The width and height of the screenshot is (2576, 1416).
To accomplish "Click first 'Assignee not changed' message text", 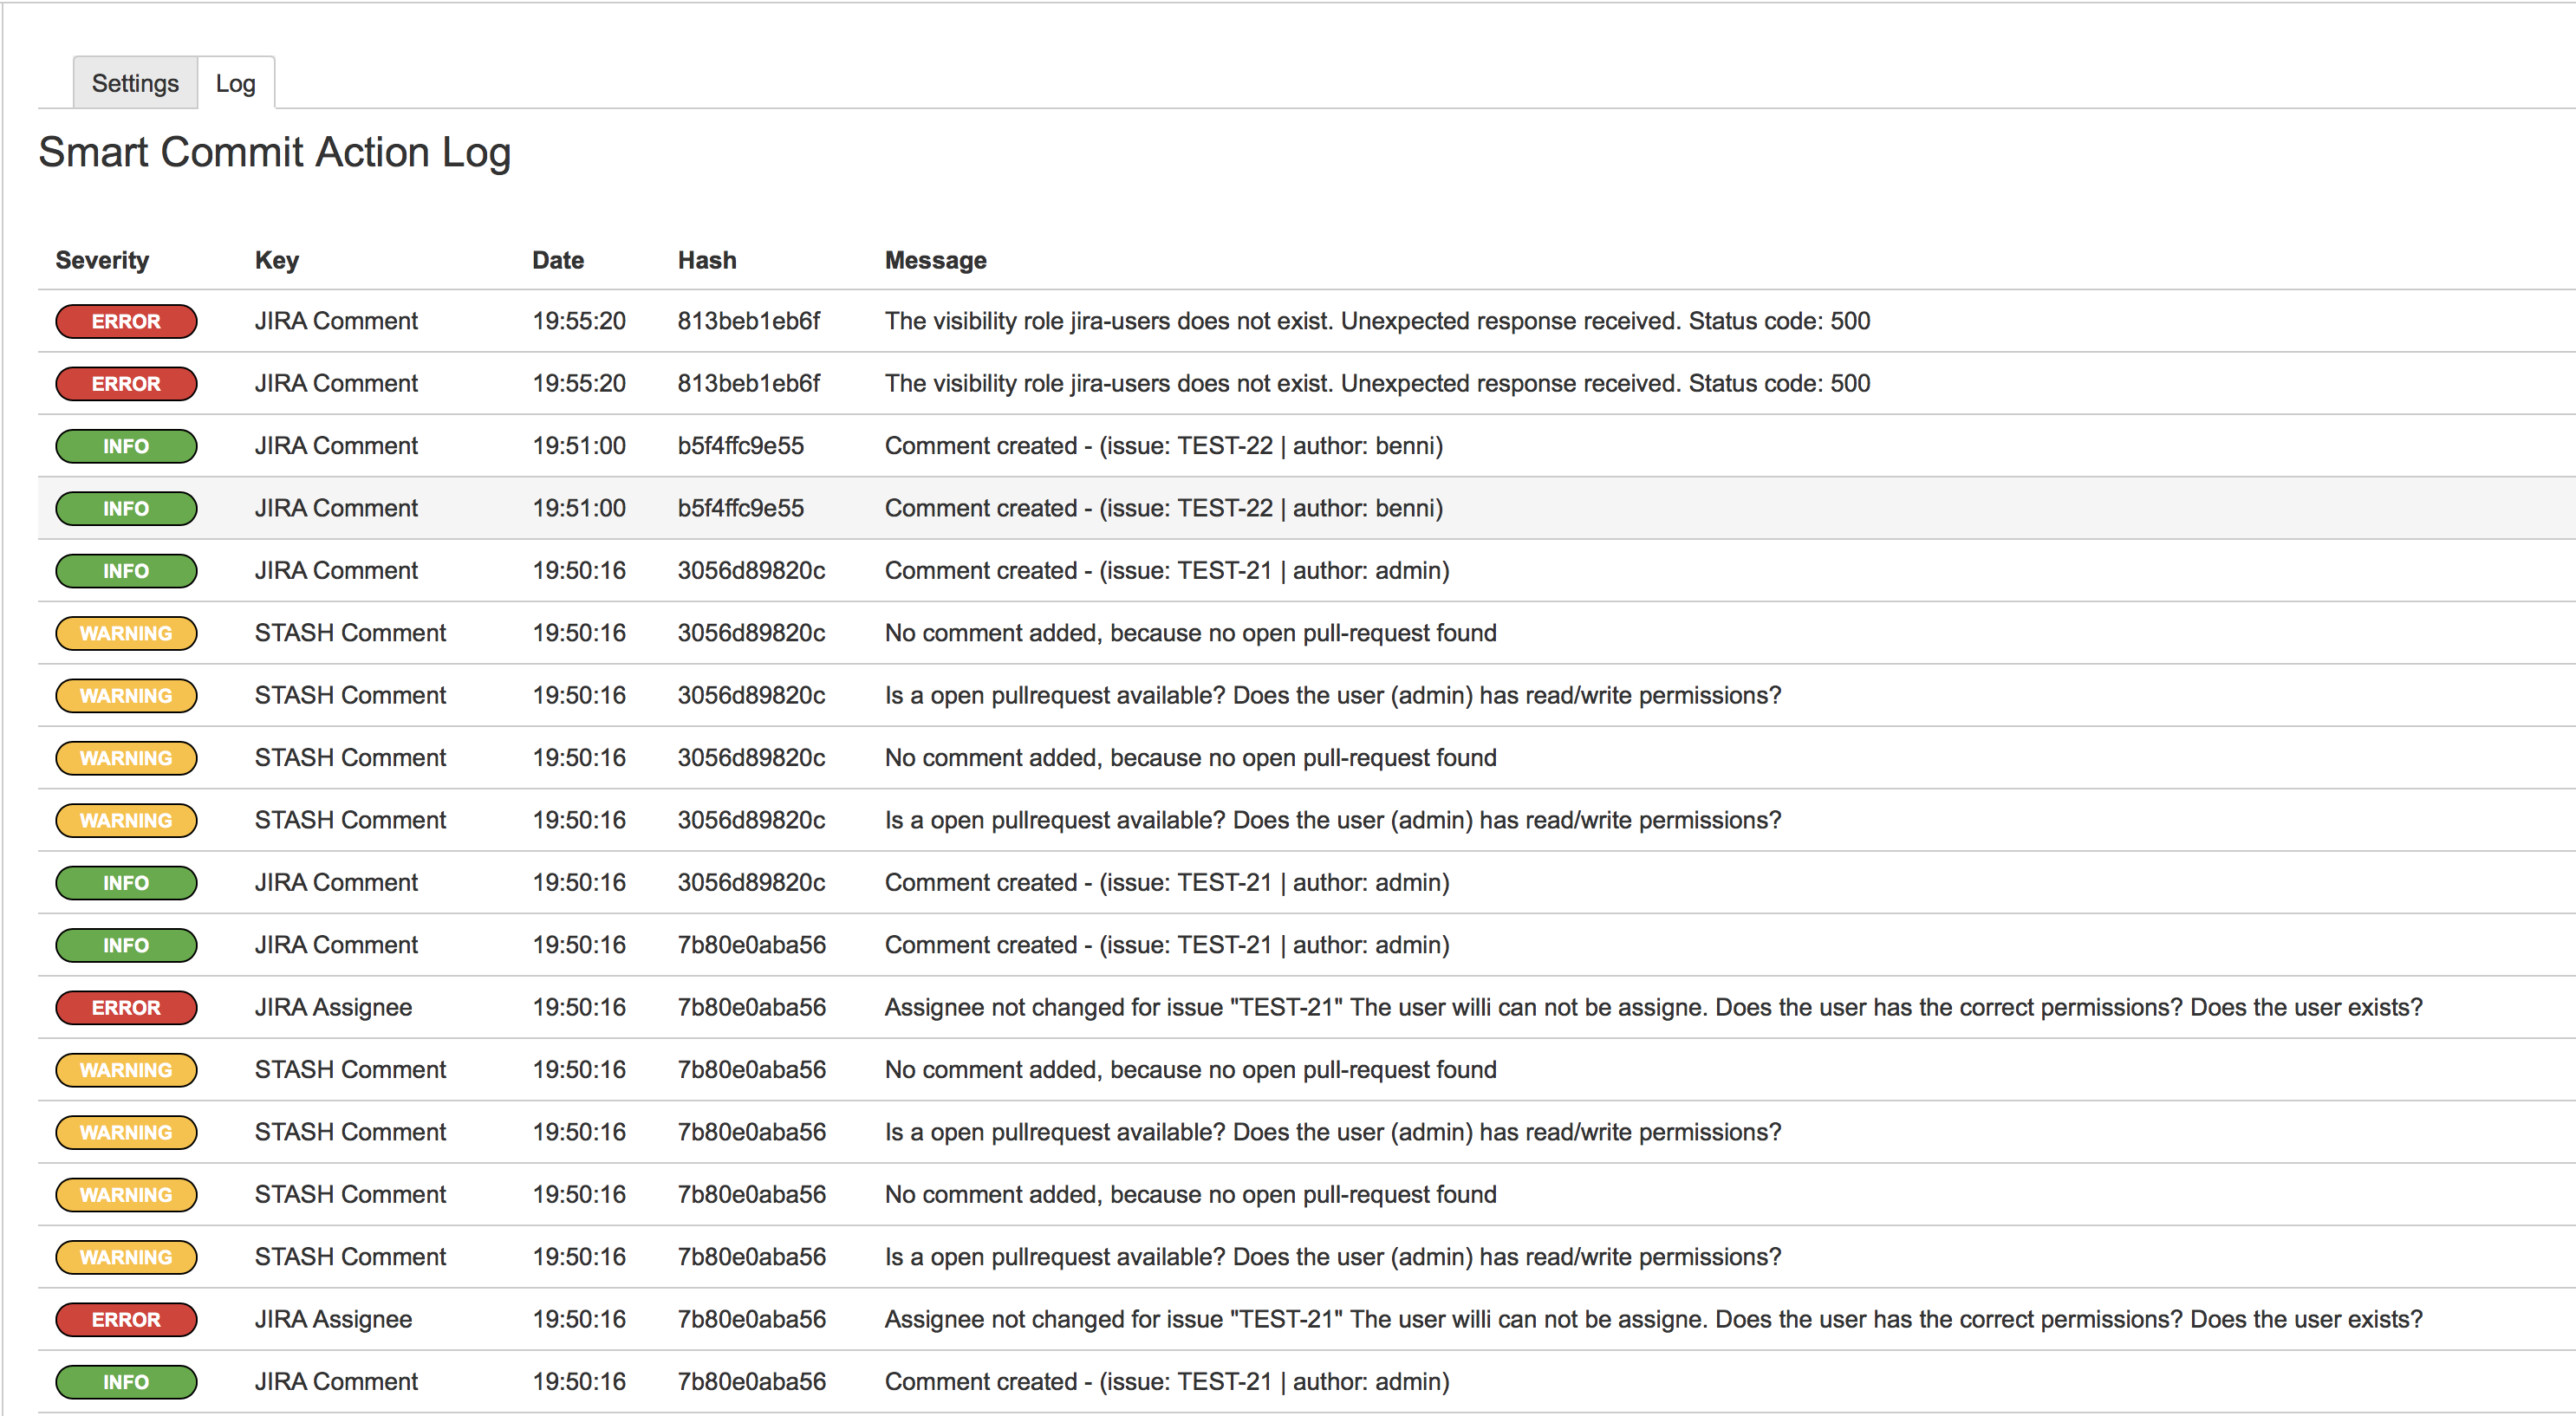I will click(1652, 1007).
